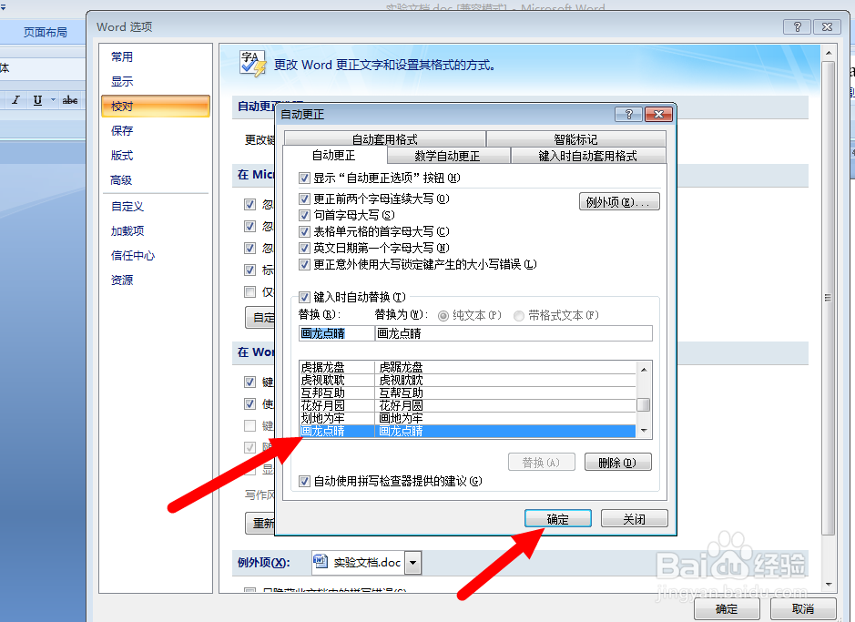
Task: Click the 替换为 text field
Action: click(x=514, y=333)
